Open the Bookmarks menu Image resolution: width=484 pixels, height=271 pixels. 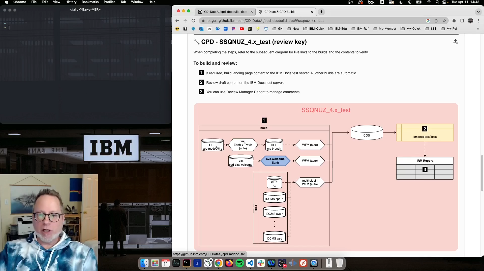click(x=90, y=2)
